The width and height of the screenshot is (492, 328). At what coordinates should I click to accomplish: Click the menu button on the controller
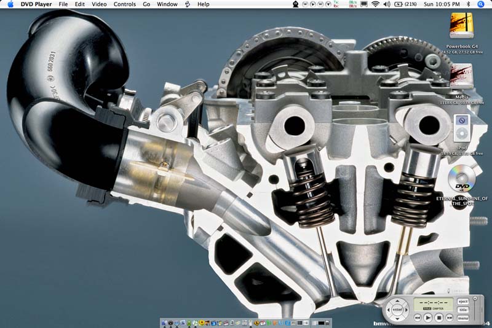click(463, 318)
